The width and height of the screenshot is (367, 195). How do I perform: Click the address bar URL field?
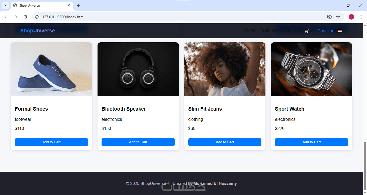[183, 17]
